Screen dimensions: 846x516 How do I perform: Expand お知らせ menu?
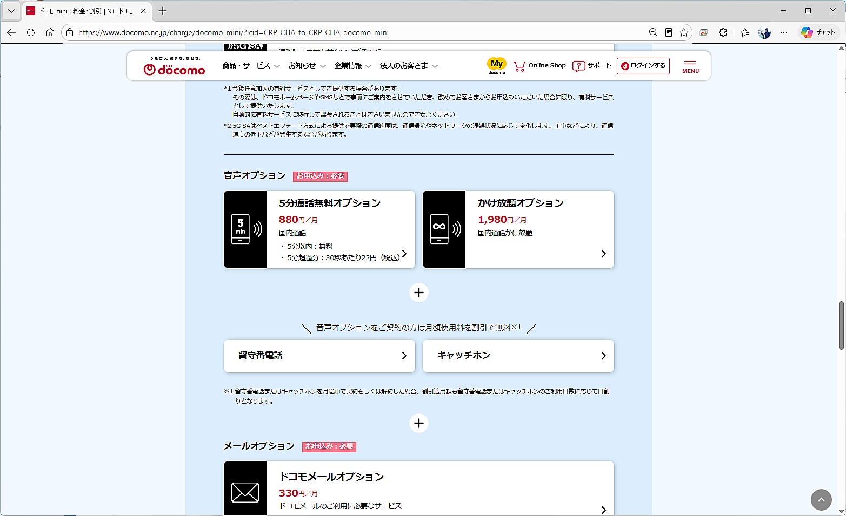pyautogui.click(x=307, y=66)
